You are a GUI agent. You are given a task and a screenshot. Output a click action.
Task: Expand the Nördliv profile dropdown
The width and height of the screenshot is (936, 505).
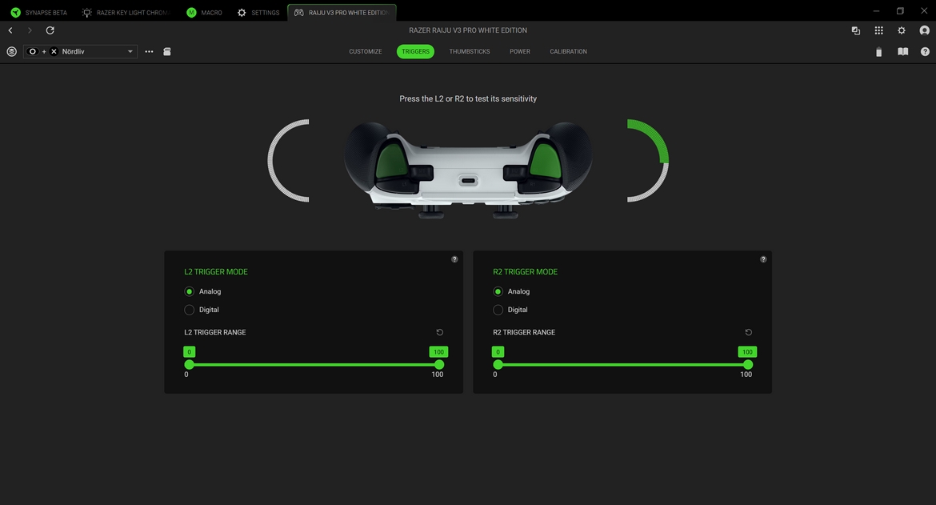(130, 51)
